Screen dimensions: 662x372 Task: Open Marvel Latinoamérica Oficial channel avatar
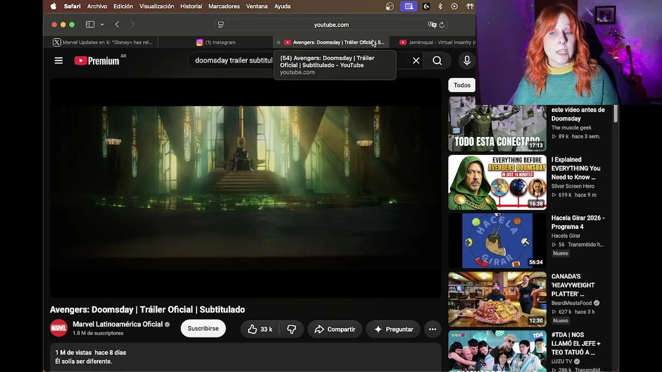tap(58, 329)
